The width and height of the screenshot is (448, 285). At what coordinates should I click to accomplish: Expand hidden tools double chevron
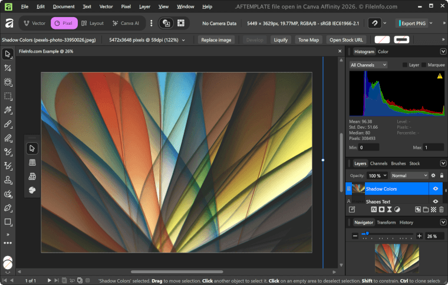pos(8,234)
